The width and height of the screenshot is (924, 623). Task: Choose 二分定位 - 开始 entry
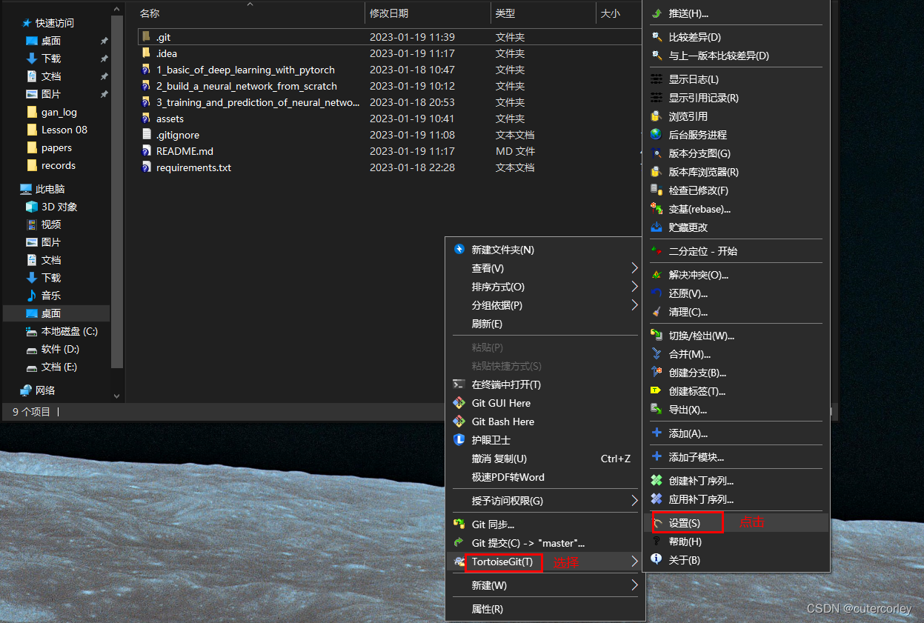[x=738, y=251]
